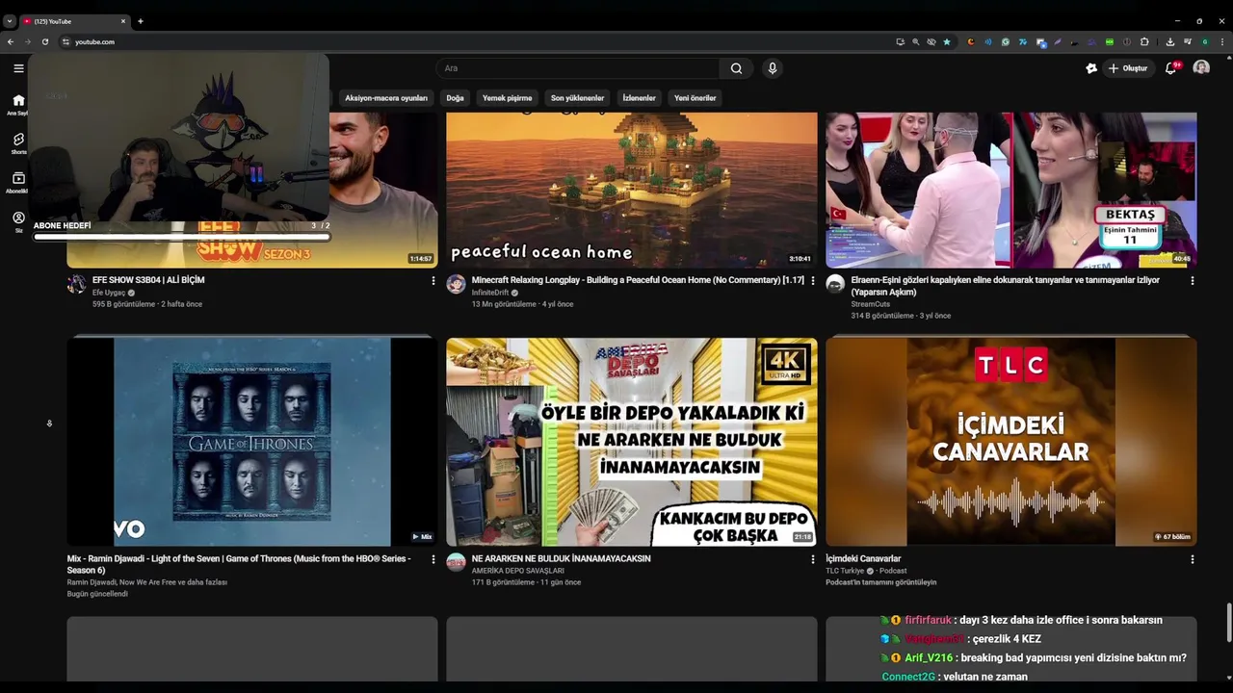This screenshot has width=1233, height=693.
Task: Click Podcast'in tamamını görüntüleyin link
Action: 880,582
